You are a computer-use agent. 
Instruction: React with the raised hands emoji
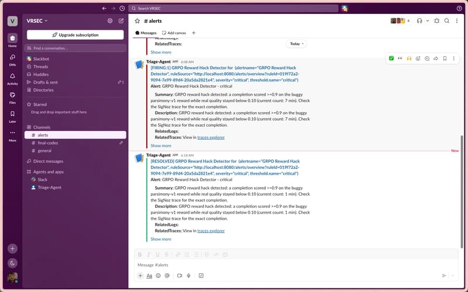tap(409, 58)
